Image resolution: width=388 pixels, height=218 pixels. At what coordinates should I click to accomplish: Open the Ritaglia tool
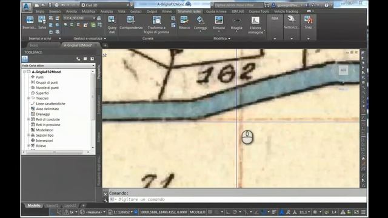pos(236,23)
